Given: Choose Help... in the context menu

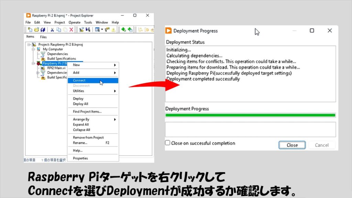Looking at the screenshot, I should [x=93, y=151].
